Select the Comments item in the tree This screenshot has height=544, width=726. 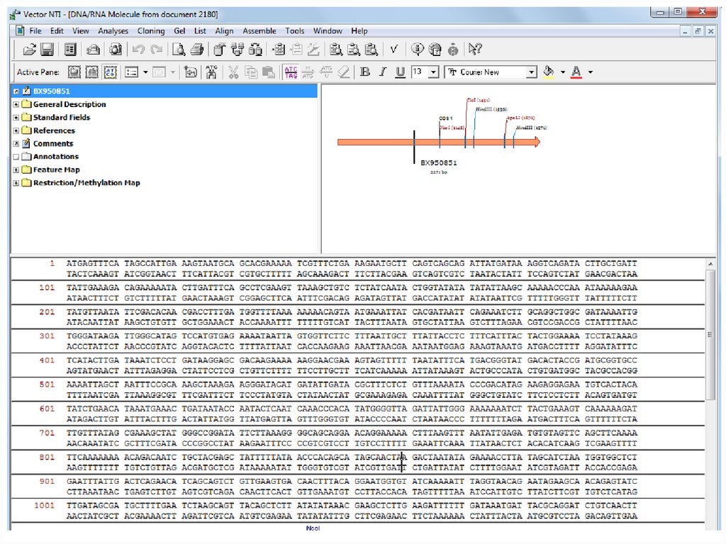52,143
